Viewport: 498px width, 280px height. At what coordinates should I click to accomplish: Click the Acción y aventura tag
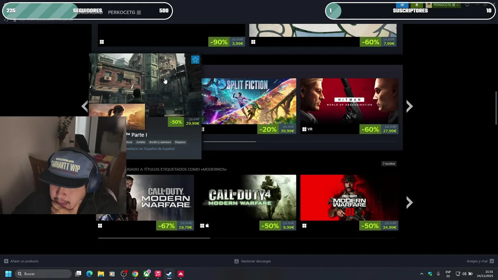[160, 142]
